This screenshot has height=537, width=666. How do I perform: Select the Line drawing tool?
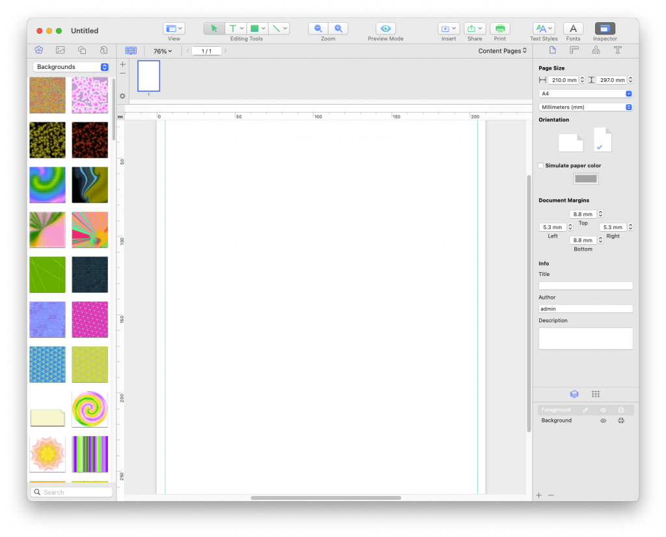(276, 29)
